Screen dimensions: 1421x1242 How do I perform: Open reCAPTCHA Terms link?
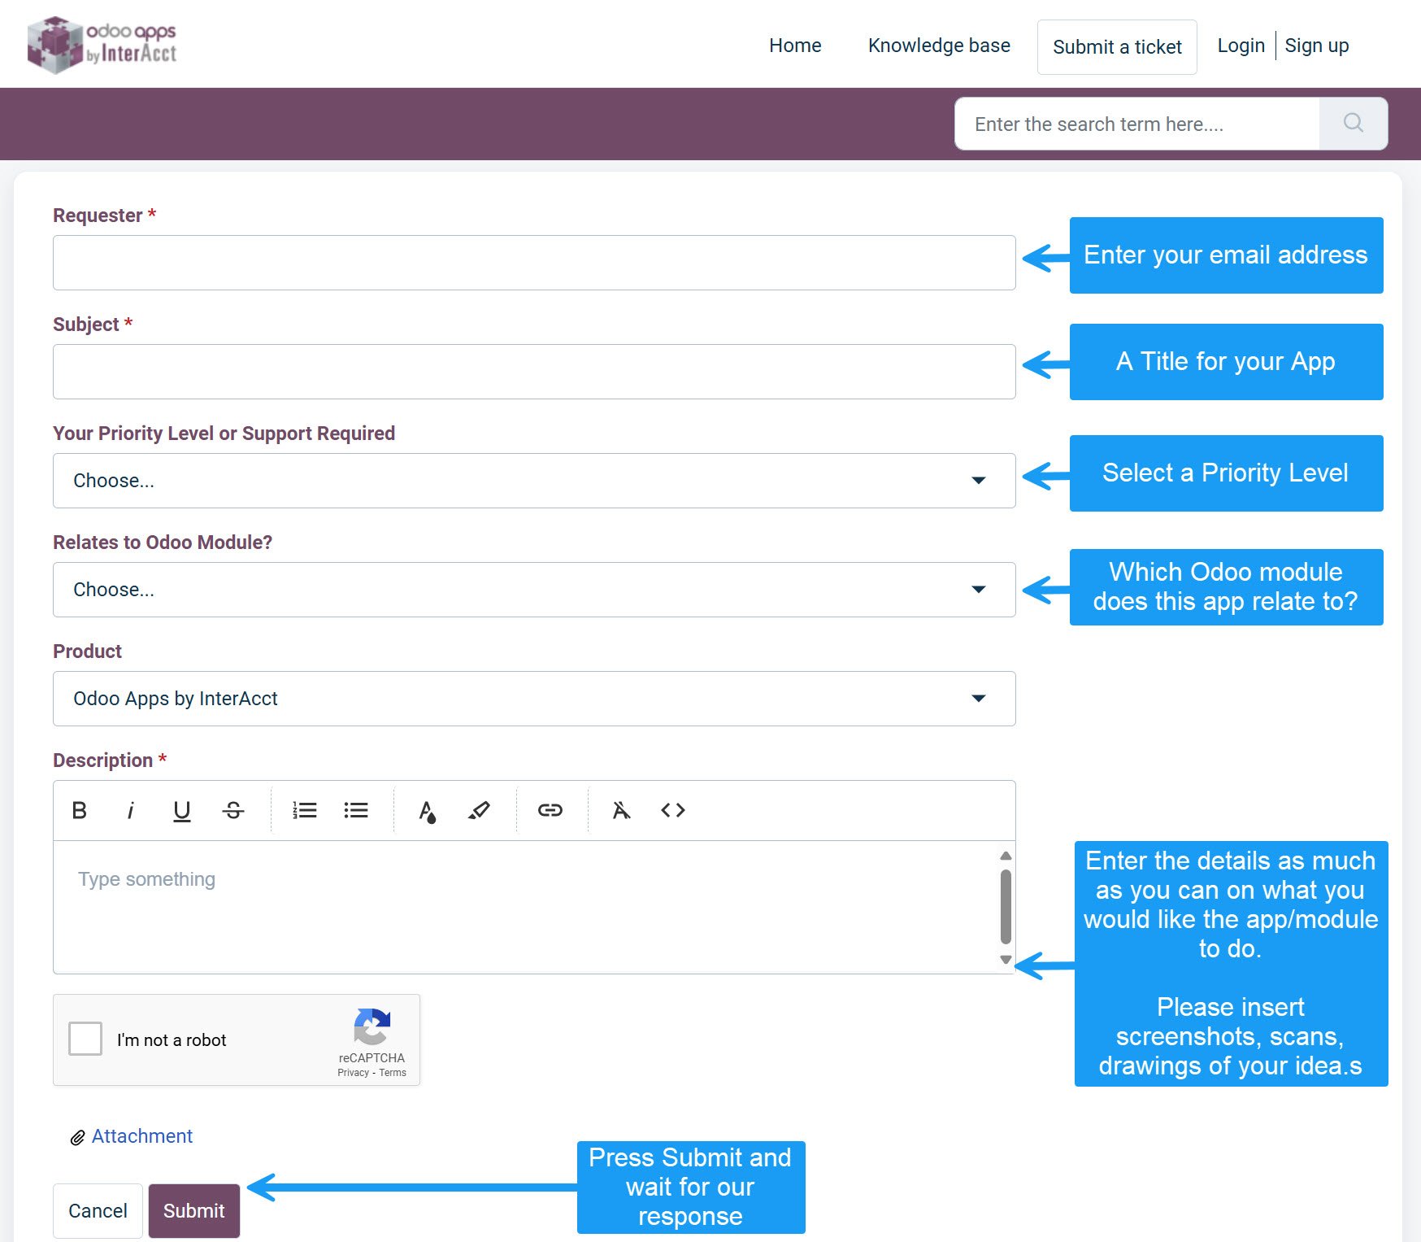point(393,1073)
